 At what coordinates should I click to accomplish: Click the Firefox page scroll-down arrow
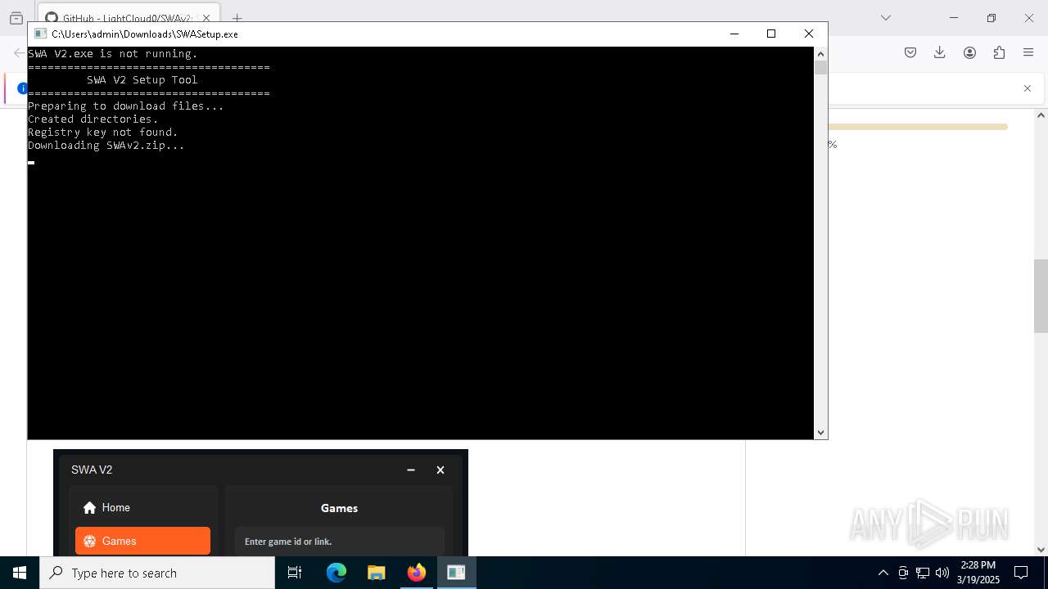point(1041,550)
